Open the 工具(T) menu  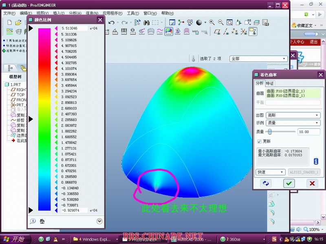pos(133,13)
